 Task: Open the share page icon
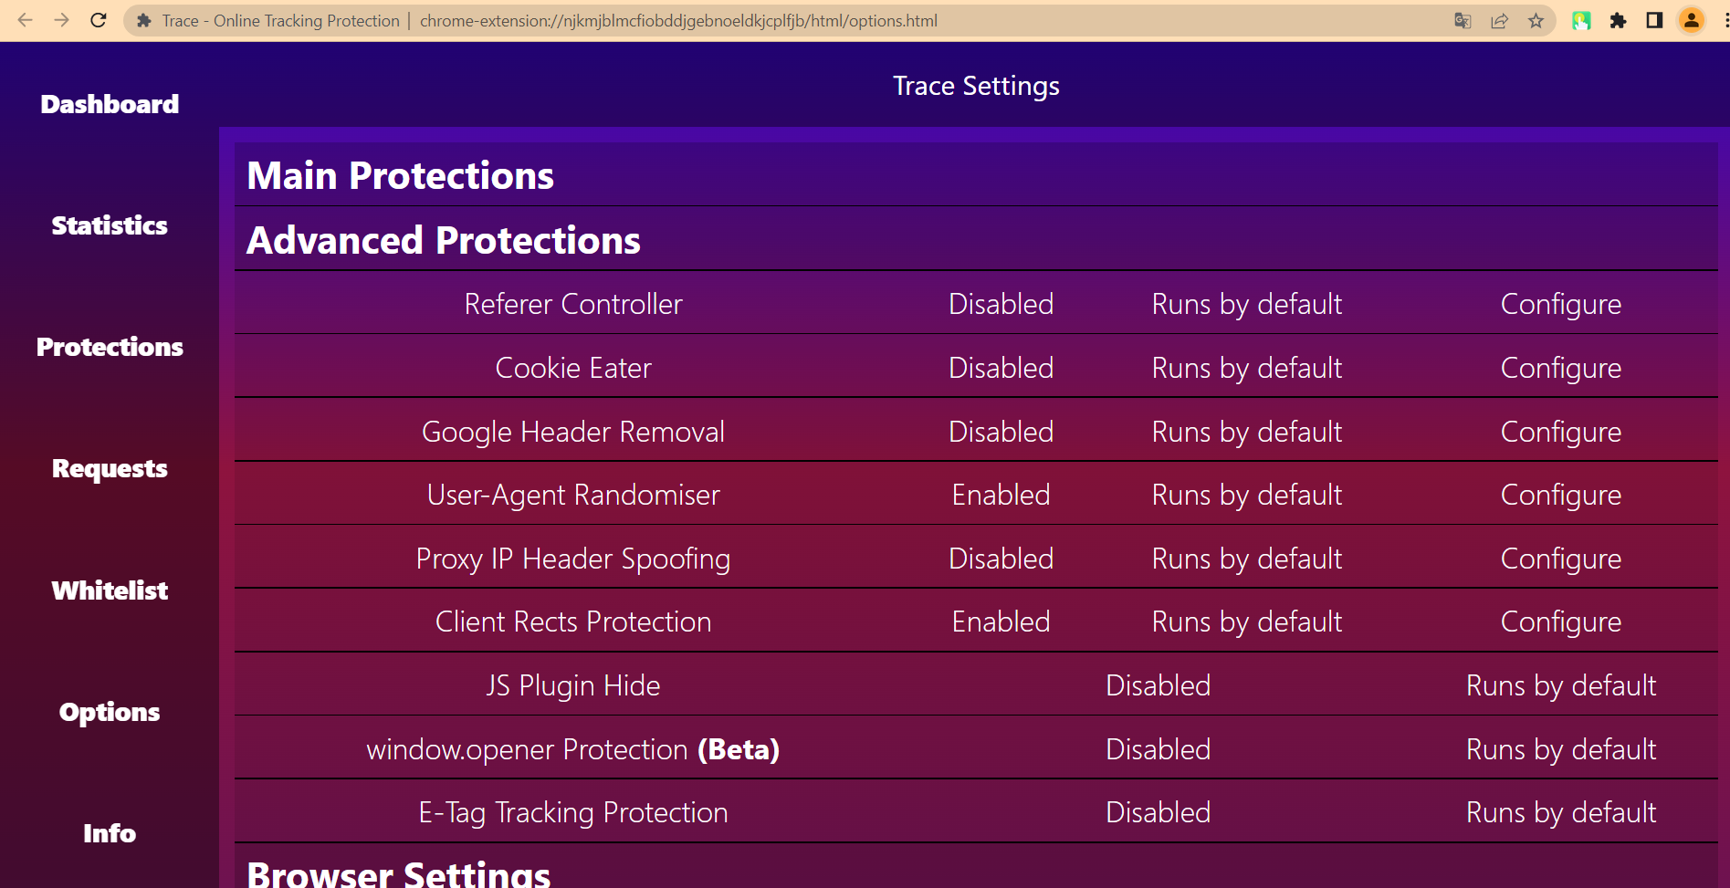point(1499,20)
